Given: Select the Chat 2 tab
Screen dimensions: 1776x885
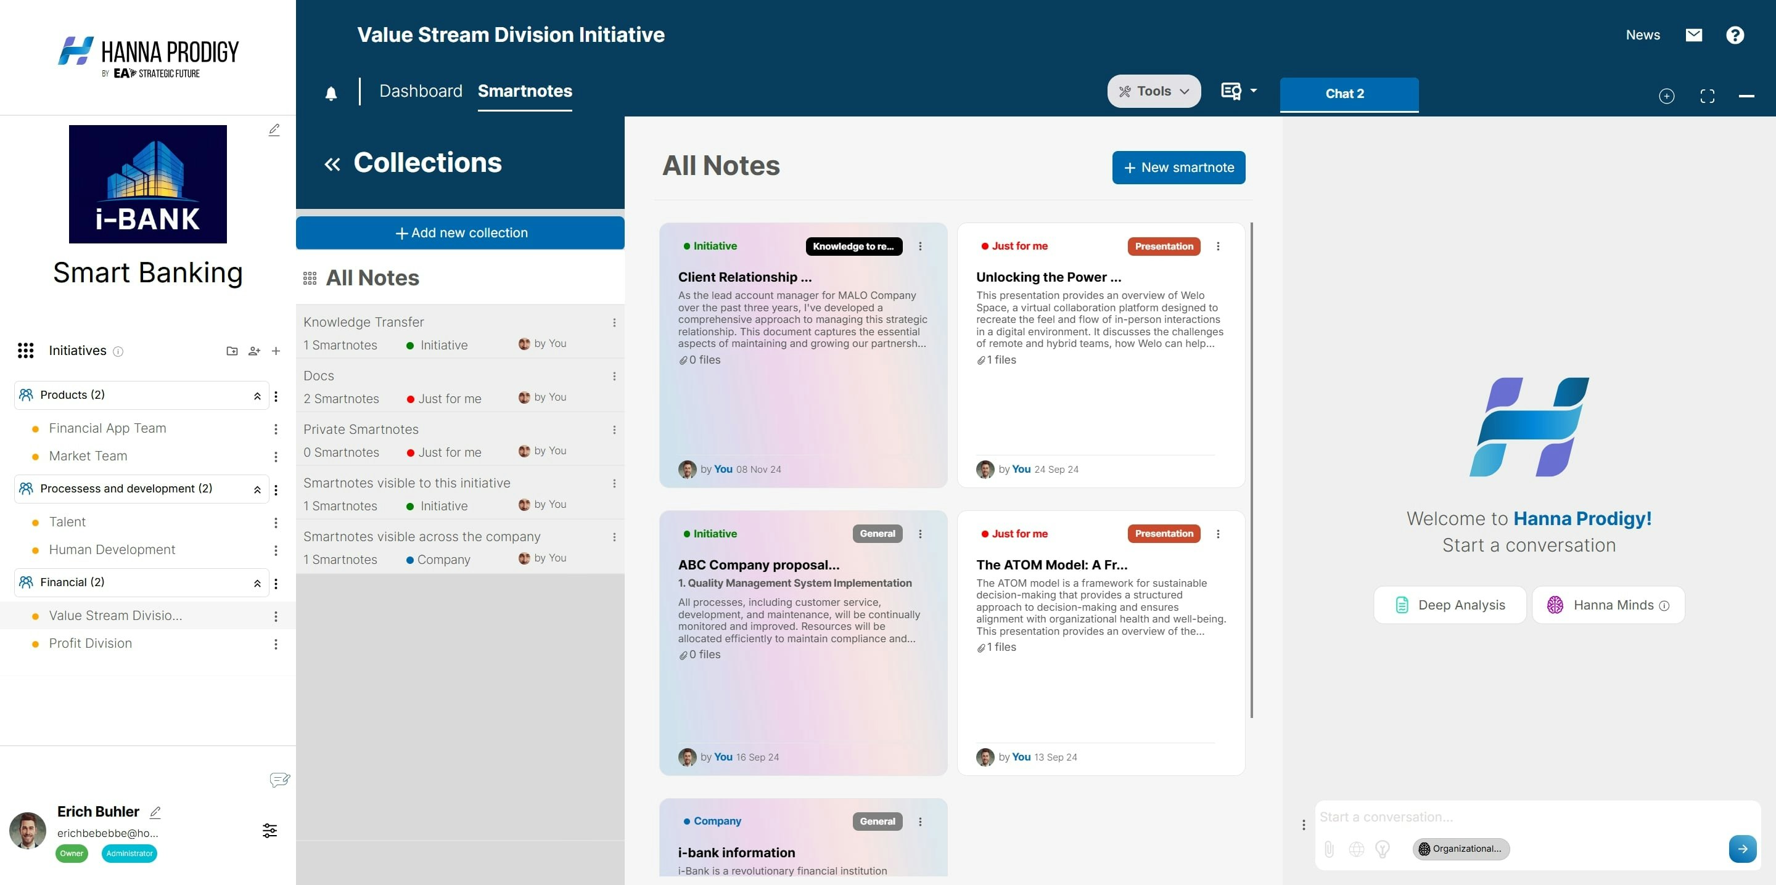Looking at the screenshot, I should click(x=1344, y=94).
